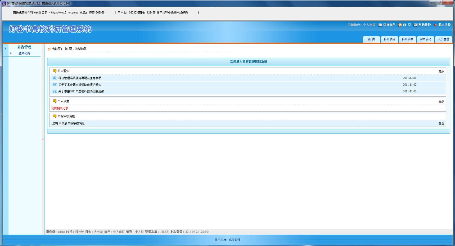
Task: Click the 密码维护 password icon
Action: (416, 25)
